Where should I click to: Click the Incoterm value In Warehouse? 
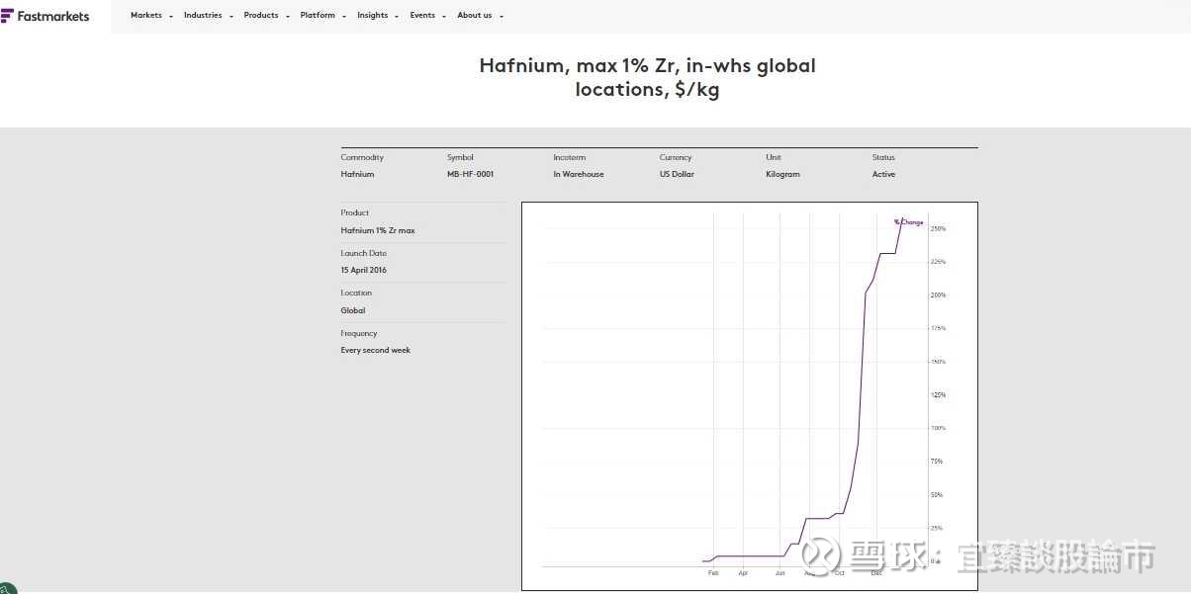[579, 174]
